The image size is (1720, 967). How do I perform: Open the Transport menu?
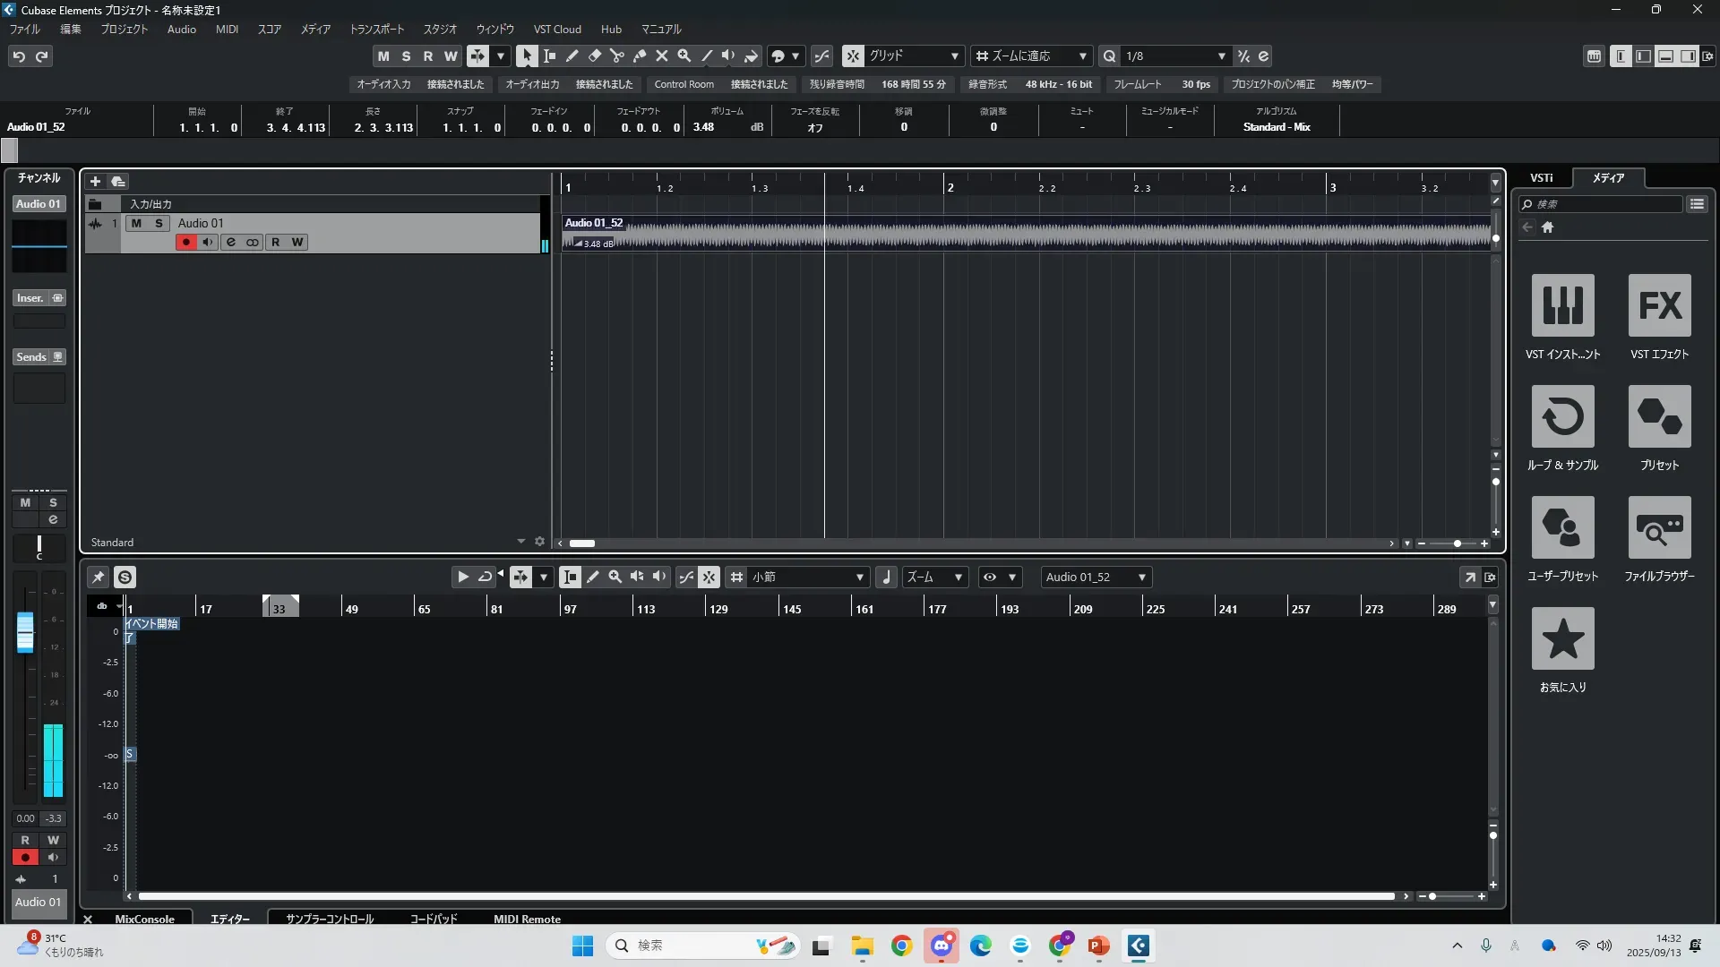(x=376, y=29)
